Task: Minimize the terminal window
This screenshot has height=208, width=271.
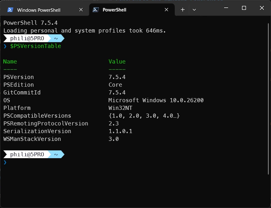Action: click(226, 8)
